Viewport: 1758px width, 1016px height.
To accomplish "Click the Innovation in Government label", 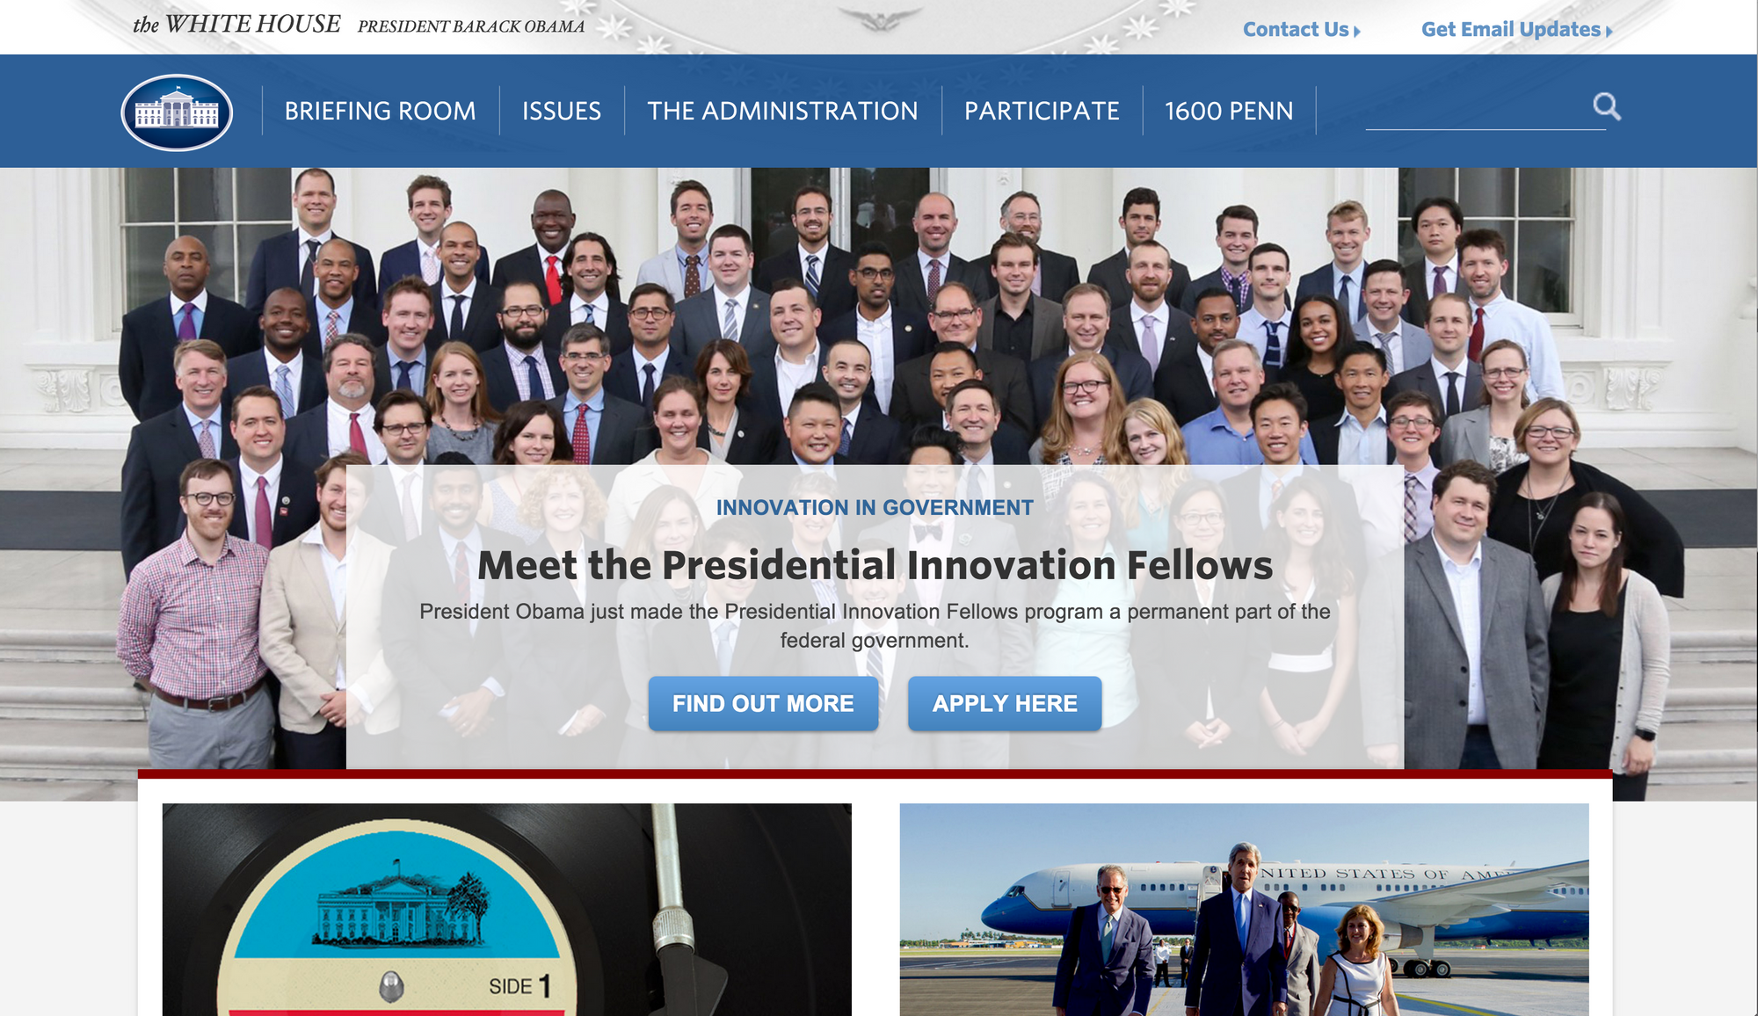I will click(875, 508).
